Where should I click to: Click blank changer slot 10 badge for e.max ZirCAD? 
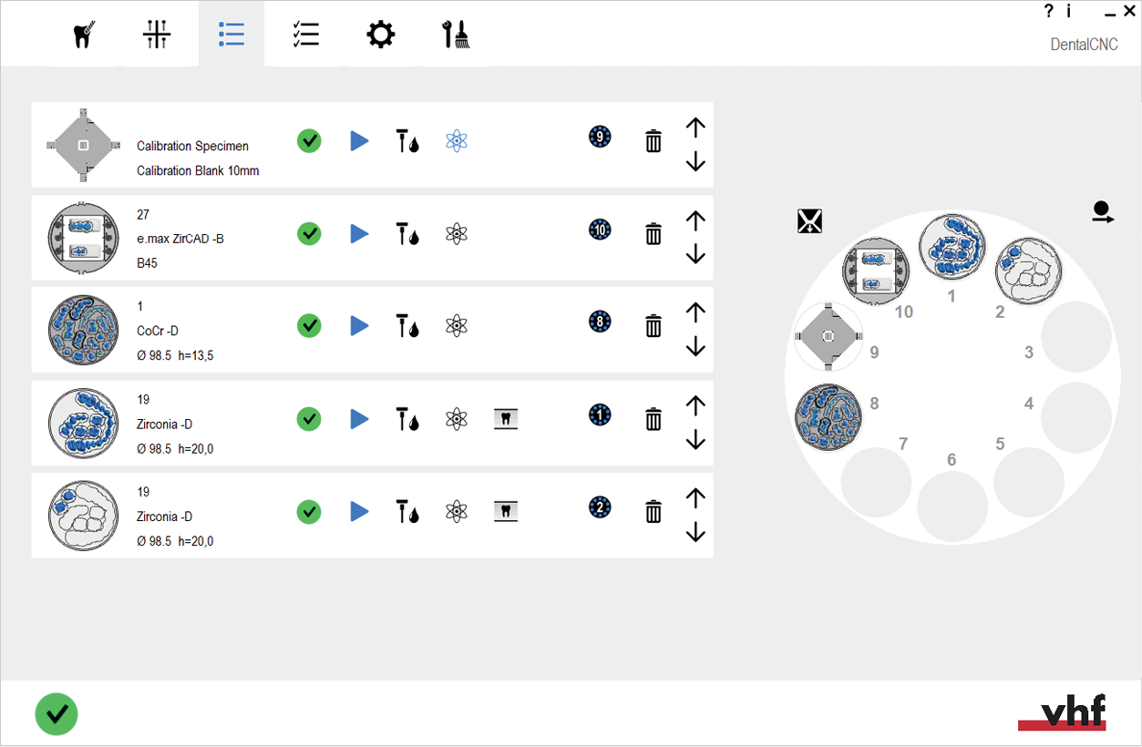(600, 230)
